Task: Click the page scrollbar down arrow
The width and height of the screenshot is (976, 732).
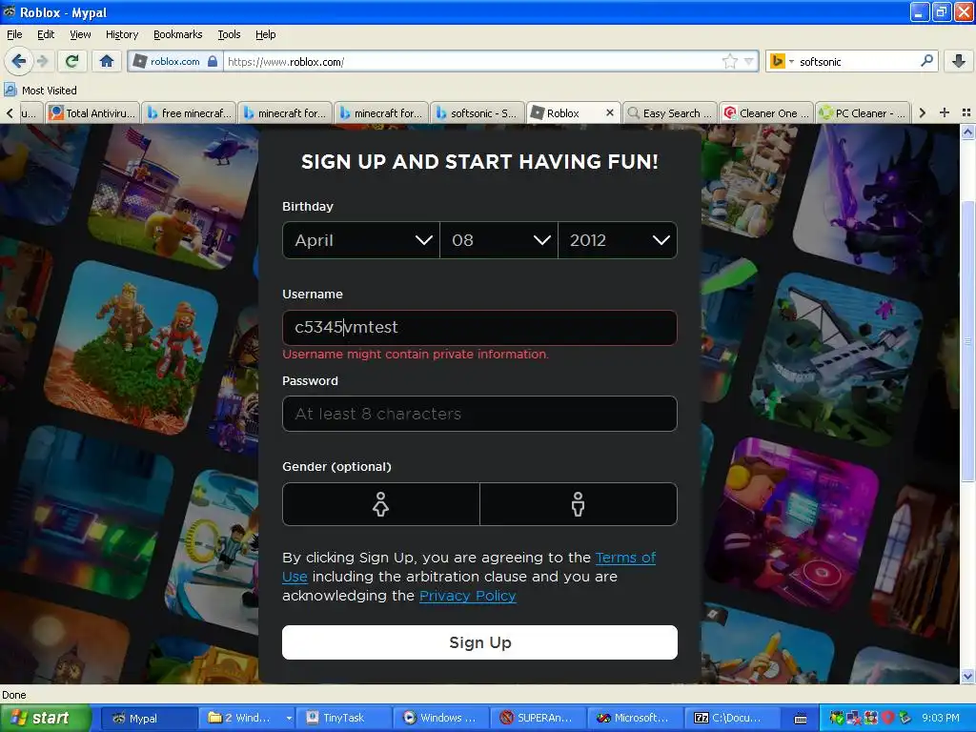Action: tap(967, 676)
